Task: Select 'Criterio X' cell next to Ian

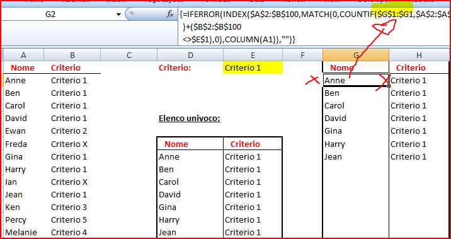Action: [x=69, y=182]
